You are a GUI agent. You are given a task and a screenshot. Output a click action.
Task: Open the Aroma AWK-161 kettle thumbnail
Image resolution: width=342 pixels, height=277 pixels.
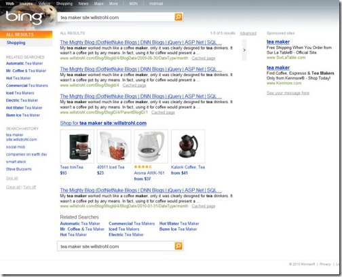pyautogui.click(x=151, y=146)
